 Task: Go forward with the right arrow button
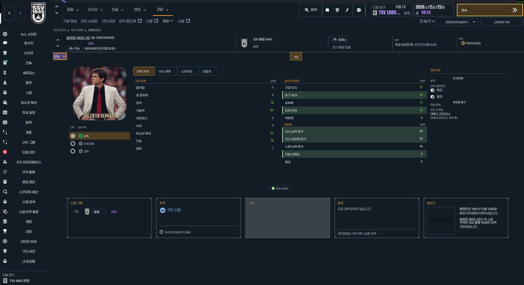(x=20, y=13)
